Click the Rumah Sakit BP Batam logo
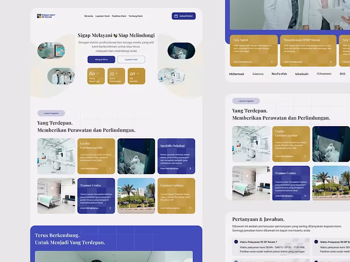Screen dimensions: 350x262 [x=46, y=16]
